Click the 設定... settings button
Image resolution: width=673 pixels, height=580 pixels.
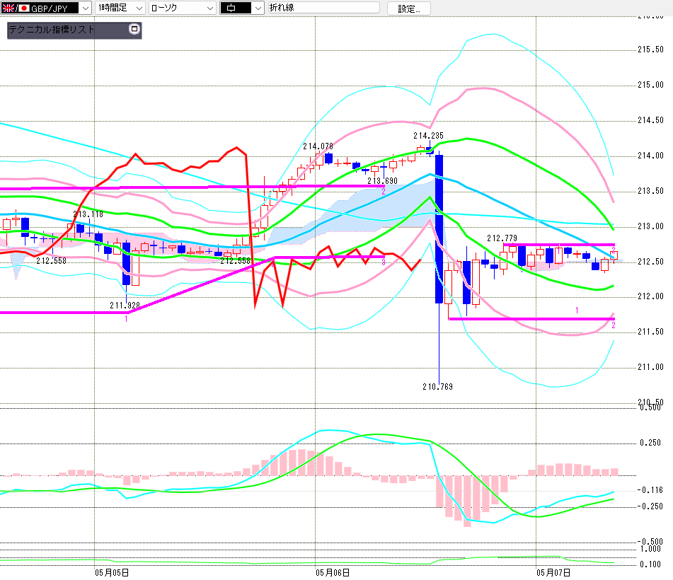[x=408, y=8]
